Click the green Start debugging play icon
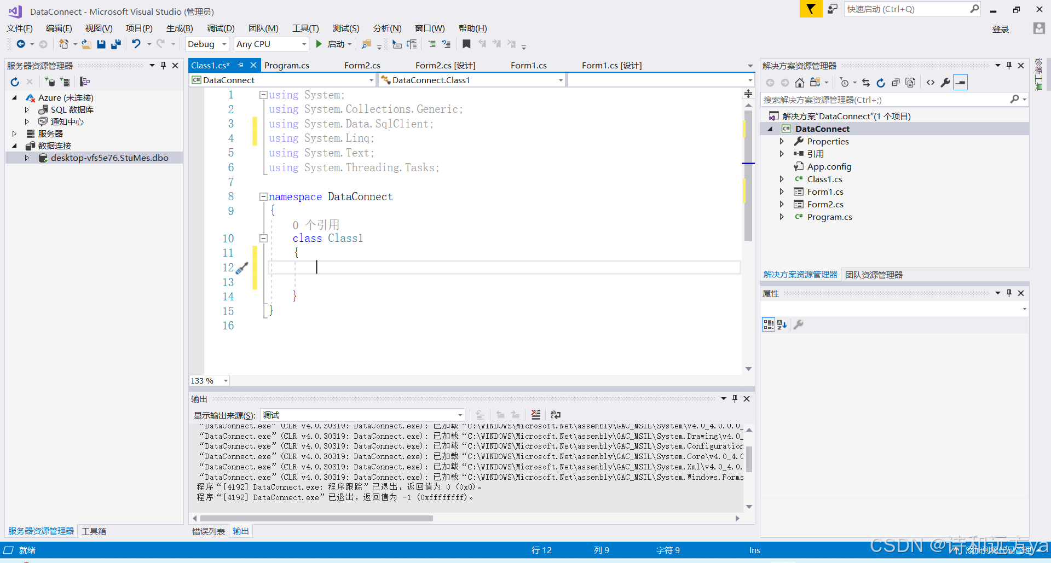The height and width of the screenshot is (563, 1051). tap(319, 44)
